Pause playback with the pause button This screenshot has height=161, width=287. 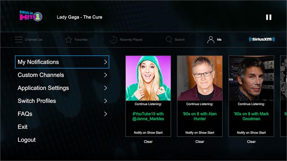coord(269,17)
